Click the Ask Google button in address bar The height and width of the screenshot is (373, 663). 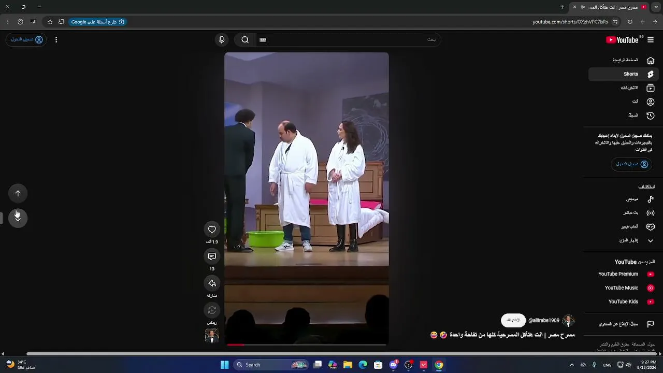[x=98, y=22]
